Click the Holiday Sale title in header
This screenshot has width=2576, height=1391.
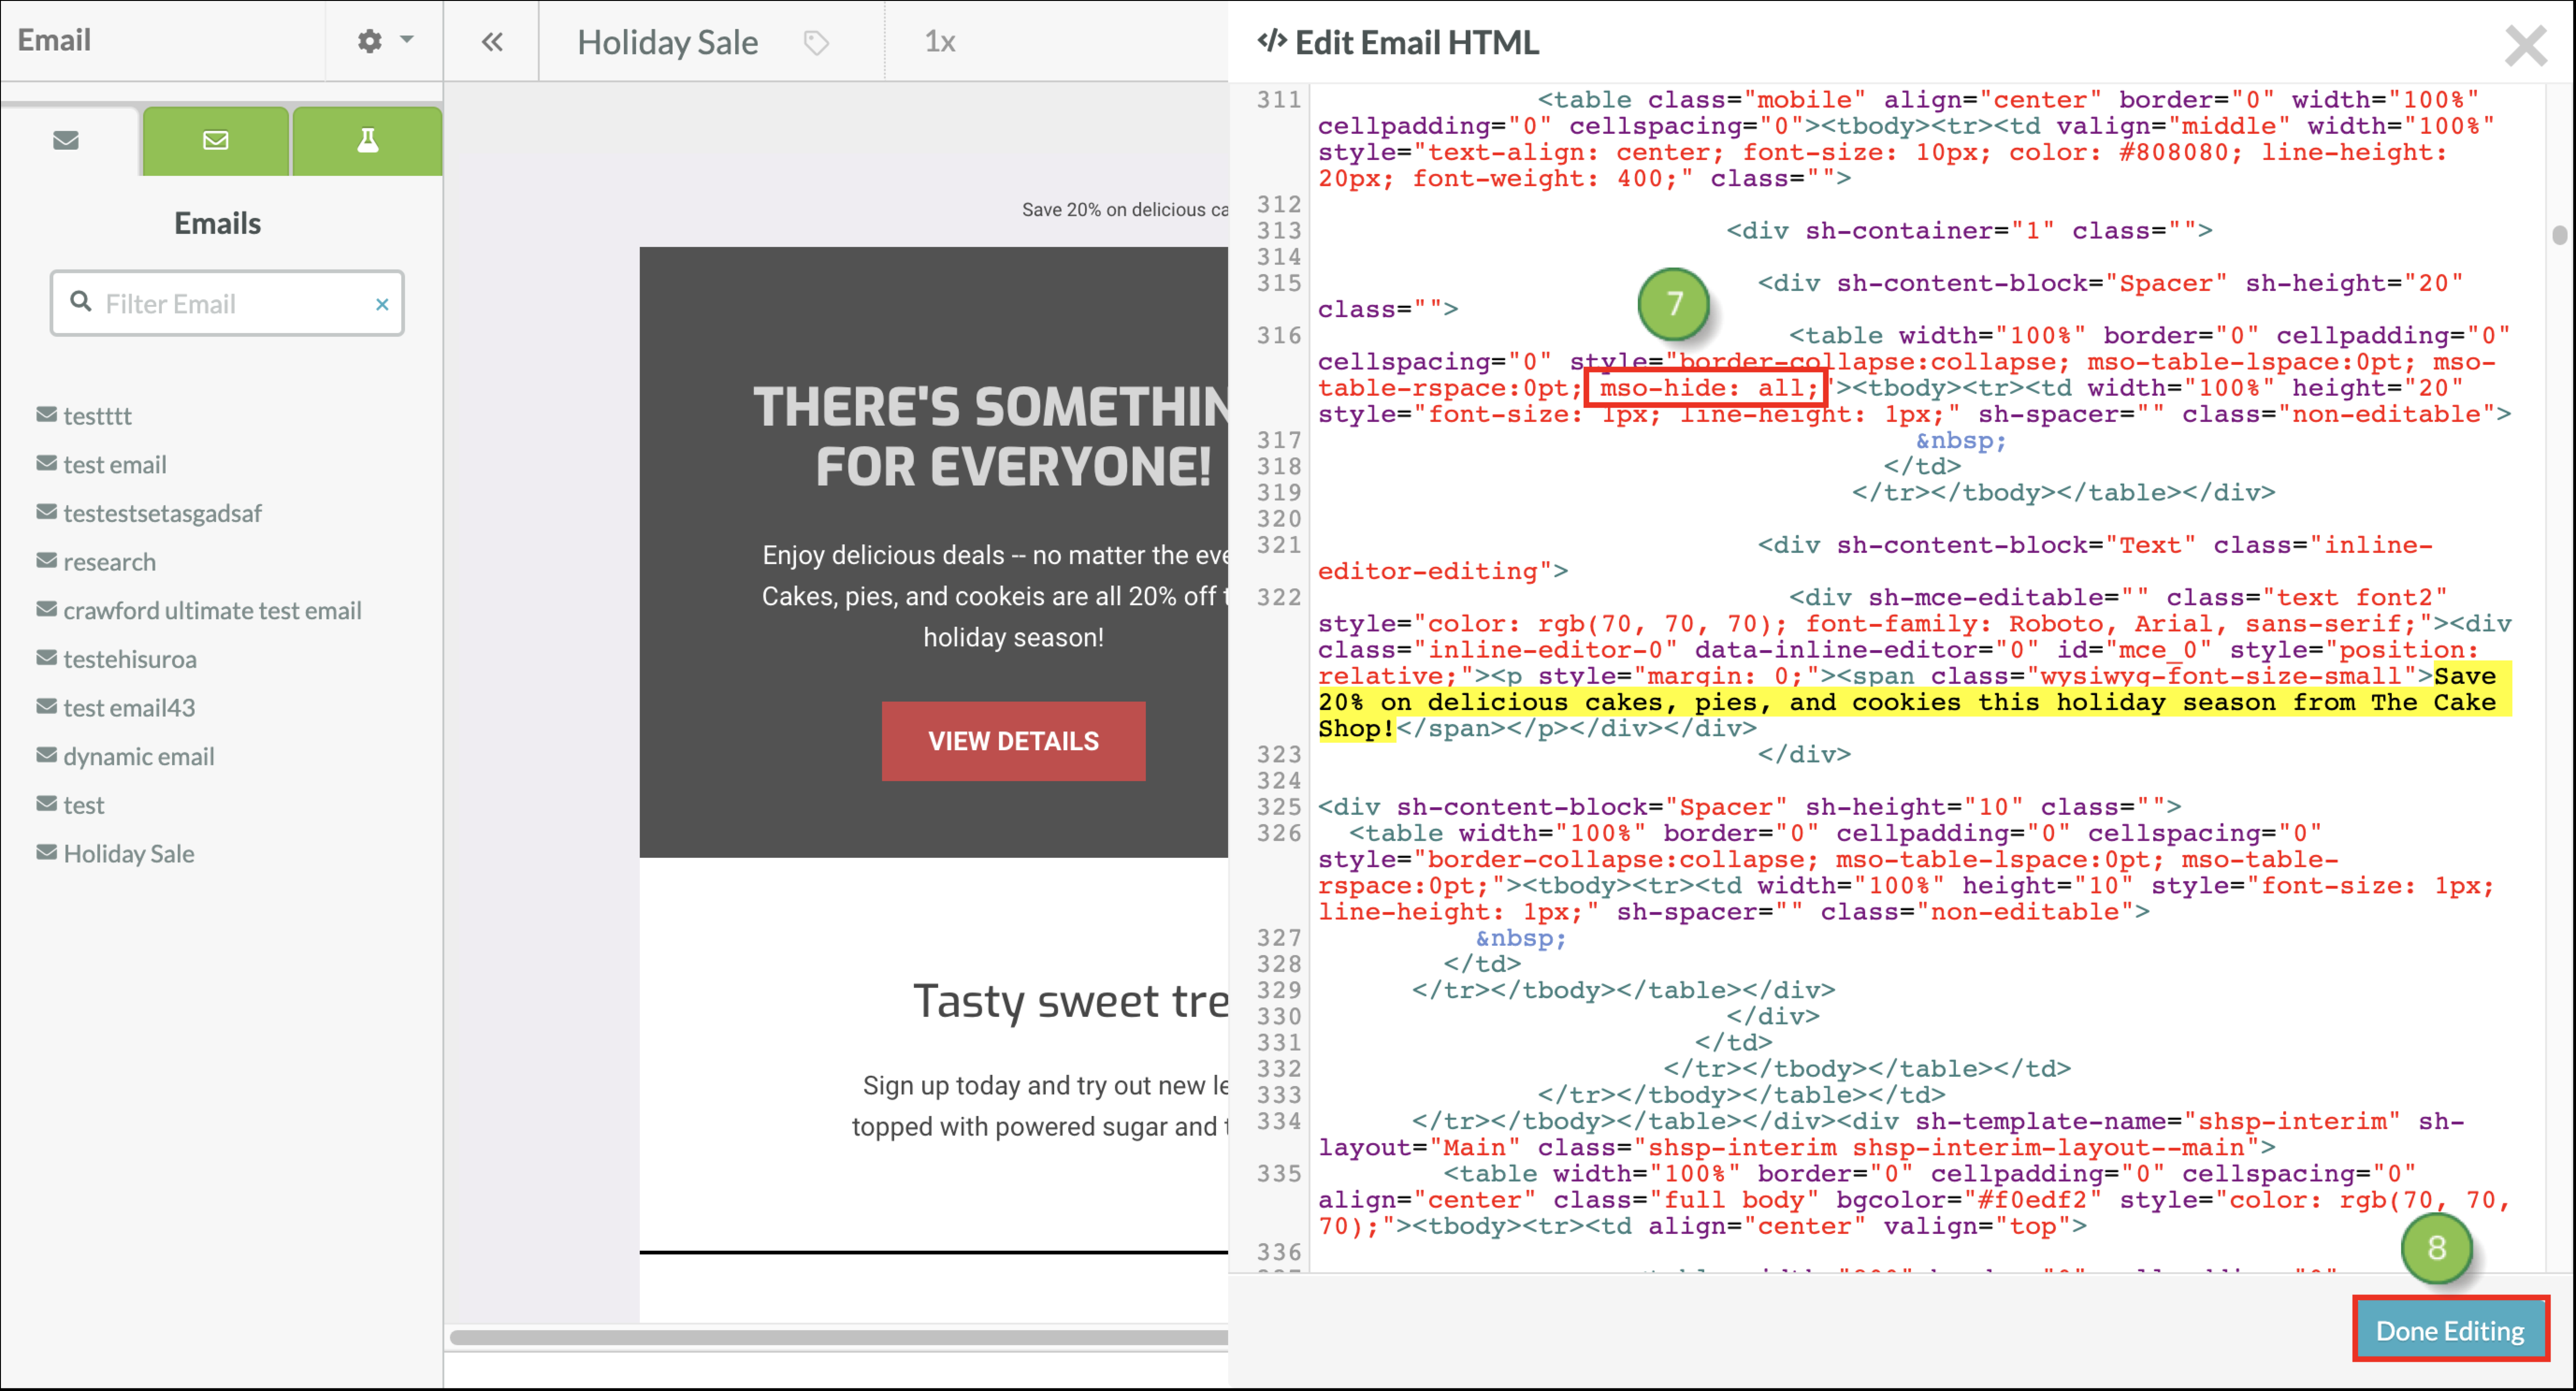tap(667, 42)
